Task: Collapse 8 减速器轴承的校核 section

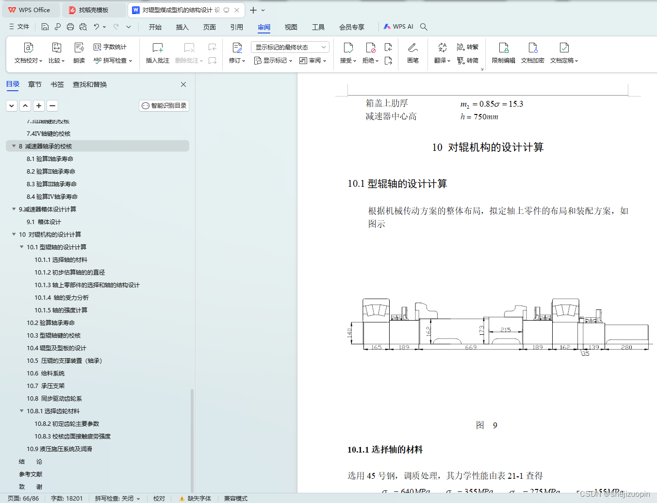Action: coord(14,146)
